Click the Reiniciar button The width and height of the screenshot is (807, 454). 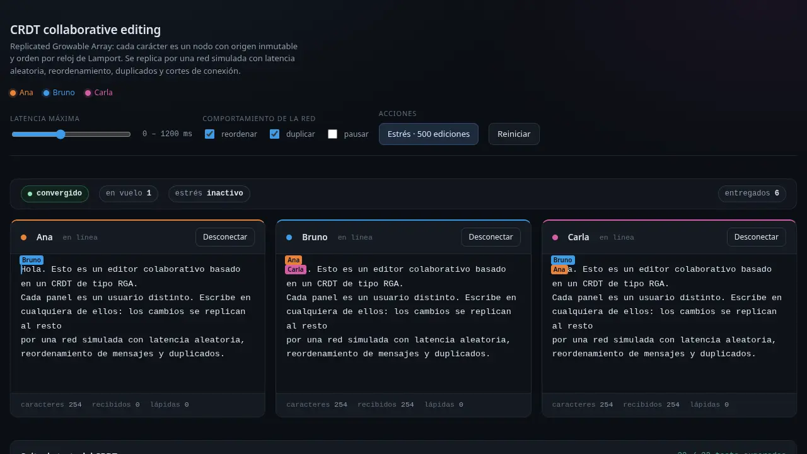coord(514,134)
